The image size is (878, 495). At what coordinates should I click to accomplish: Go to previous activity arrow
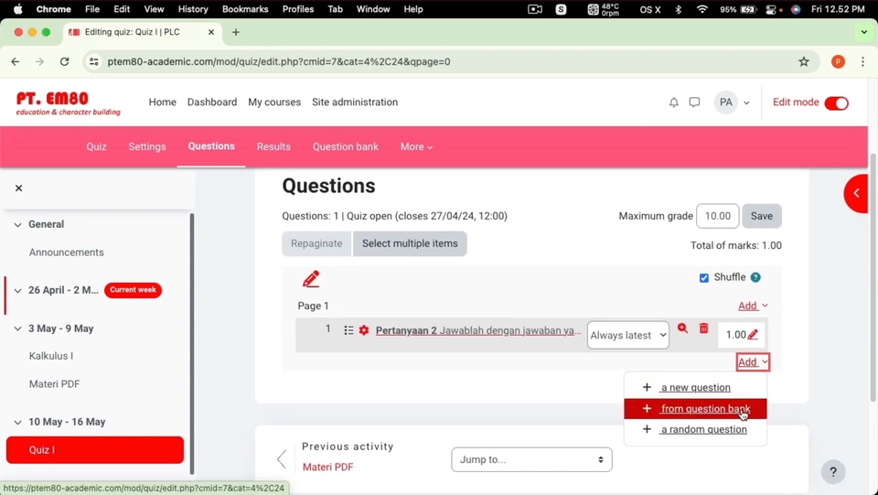click(x=282, y=459)
